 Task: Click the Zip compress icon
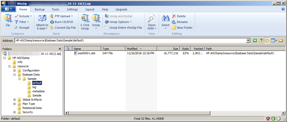pyautogui.click(x=8, y=18)
